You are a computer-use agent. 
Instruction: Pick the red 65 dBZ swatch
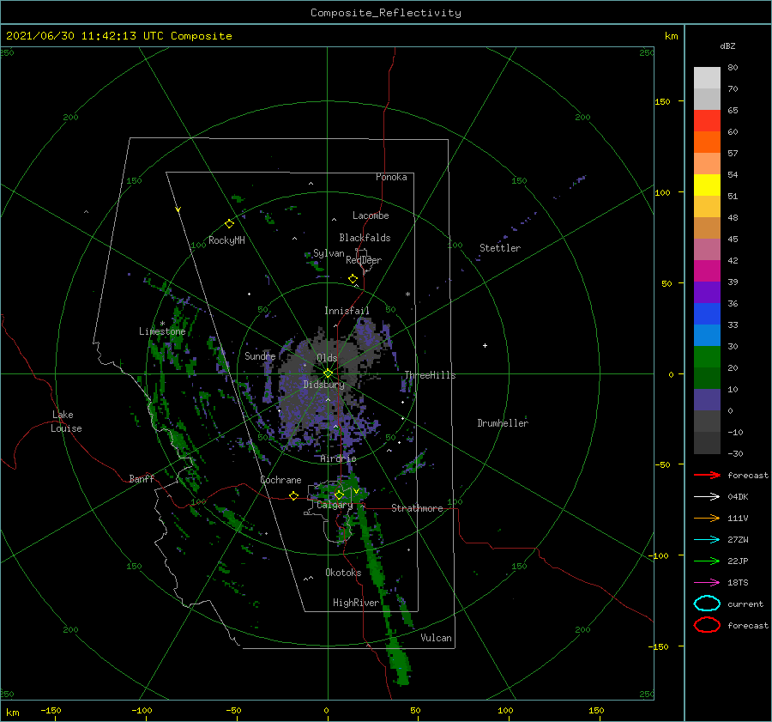pyautogui.click(x=707, y=120)
